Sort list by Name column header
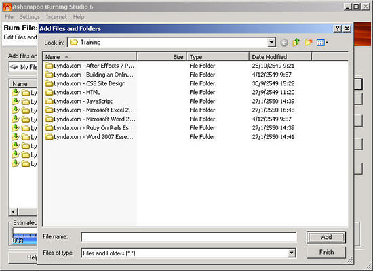 point(90,57)
